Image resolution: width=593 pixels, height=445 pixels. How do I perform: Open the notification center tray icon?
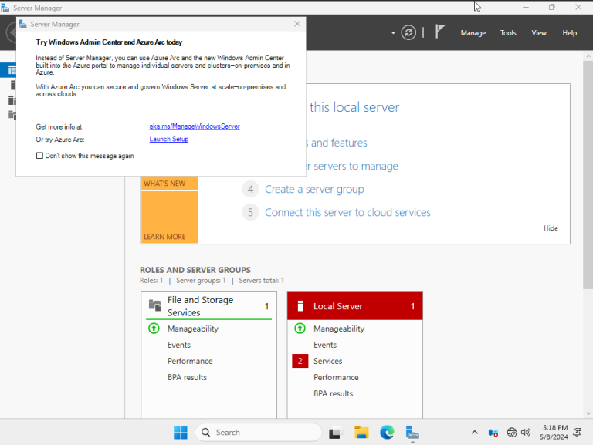coord(577,432)
